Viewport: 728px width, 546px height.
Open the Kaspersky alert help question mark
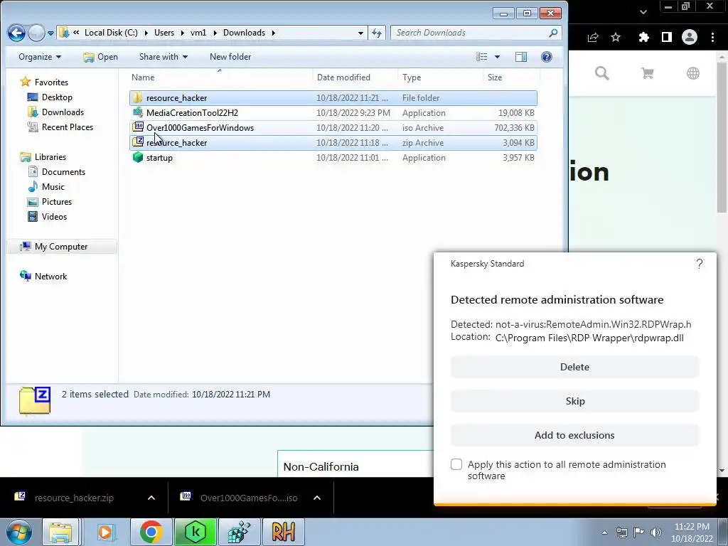700,264
